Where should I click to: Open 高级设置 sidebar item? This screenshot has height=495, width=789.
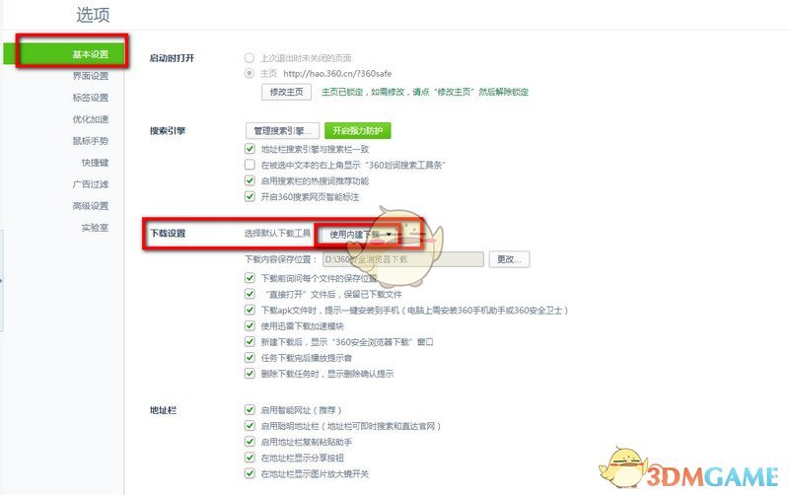[91, 206]
